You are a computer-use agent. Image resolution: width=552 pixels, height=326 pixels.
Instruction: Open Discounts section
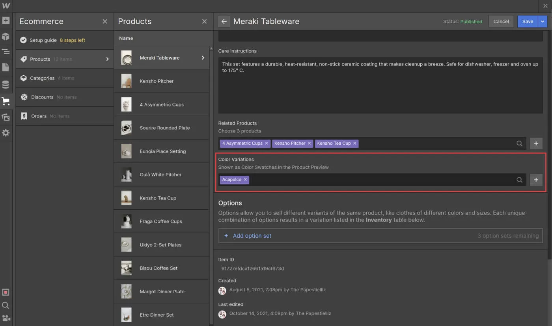point(65,97)
